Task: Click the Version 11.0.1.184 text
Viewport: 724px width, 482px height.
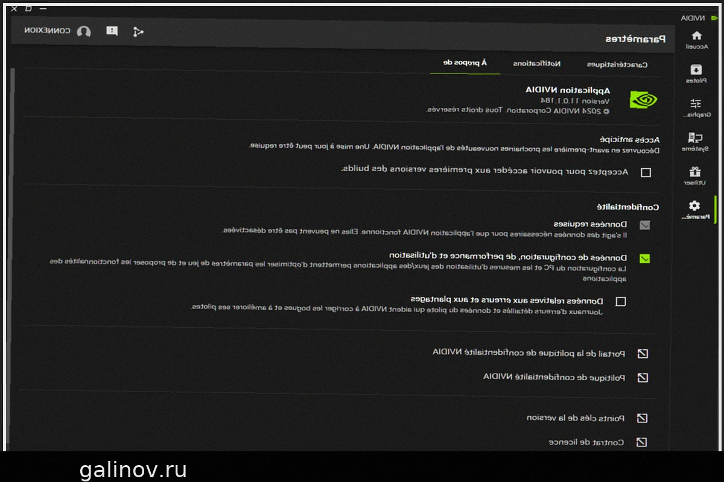Action: point(574,101)
